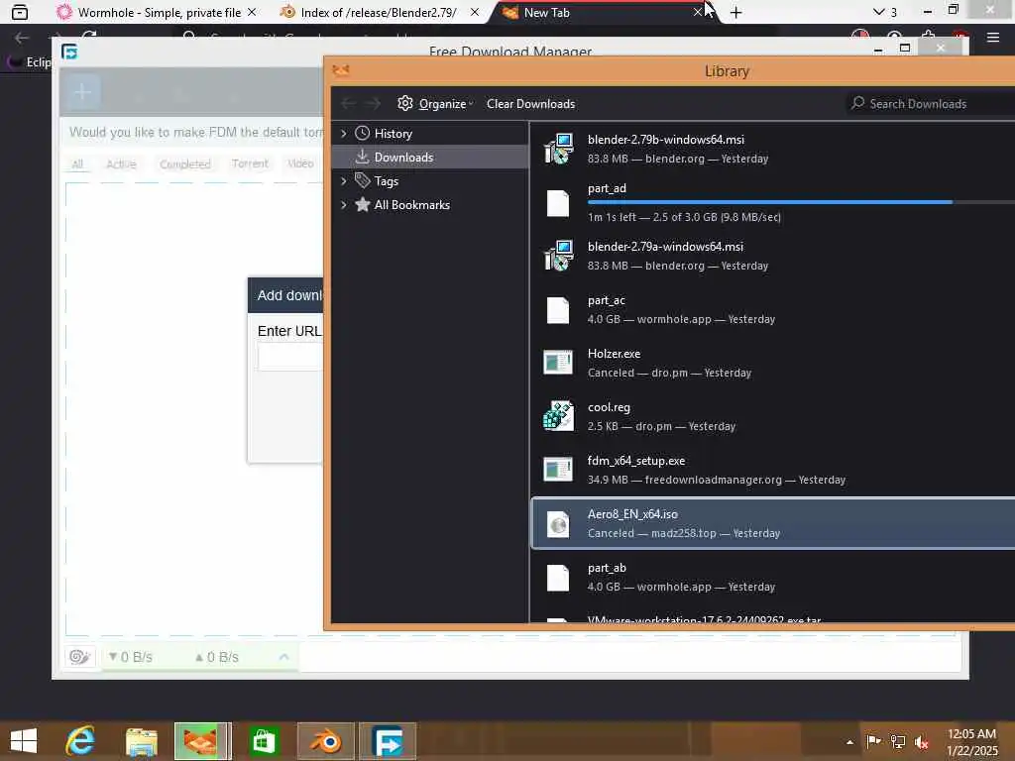Open Windows Start button
Screen dimensions: 1015x761
tap(24, 741)
